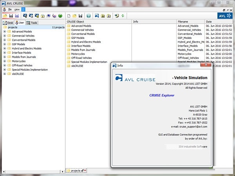Expand the Hybrid and Electric Models node
This screenshot has width=235, height=176.
point(4,48)
